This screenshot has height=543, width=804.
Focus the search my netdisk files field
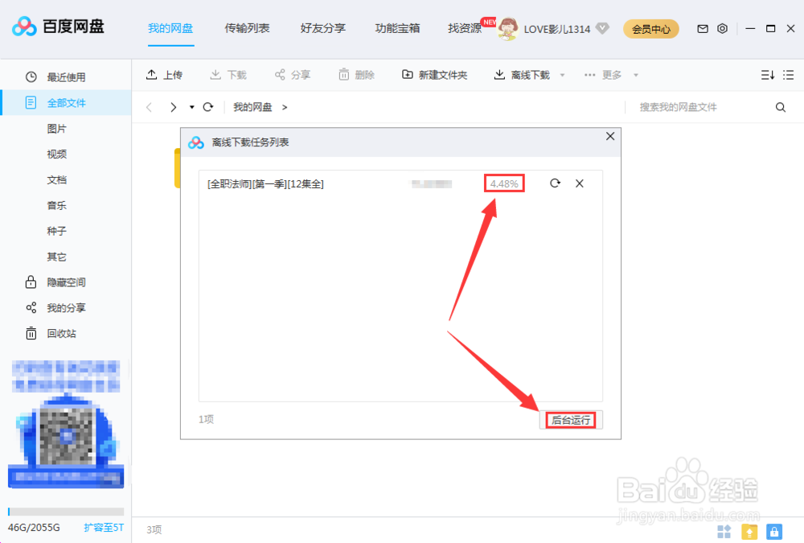(700, 107)
